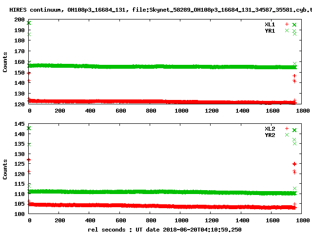Click the 1000 x-axis label under bottom plot
Screen dimensions: 312x234
point(181,220)
